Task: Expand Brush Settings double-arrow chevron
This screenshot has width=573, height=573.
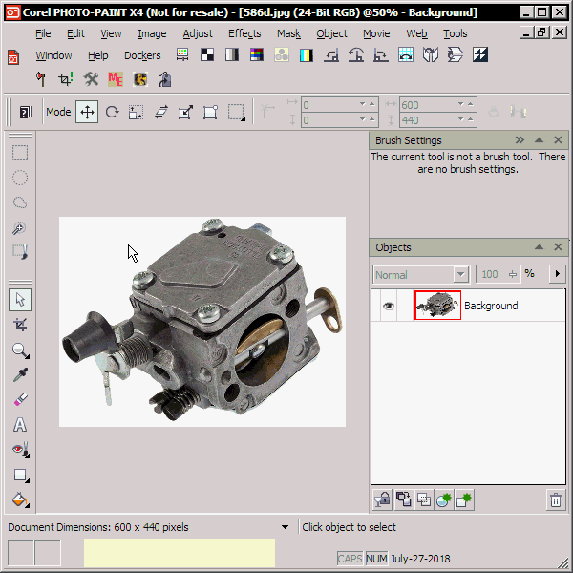Action: pos(520,140)
